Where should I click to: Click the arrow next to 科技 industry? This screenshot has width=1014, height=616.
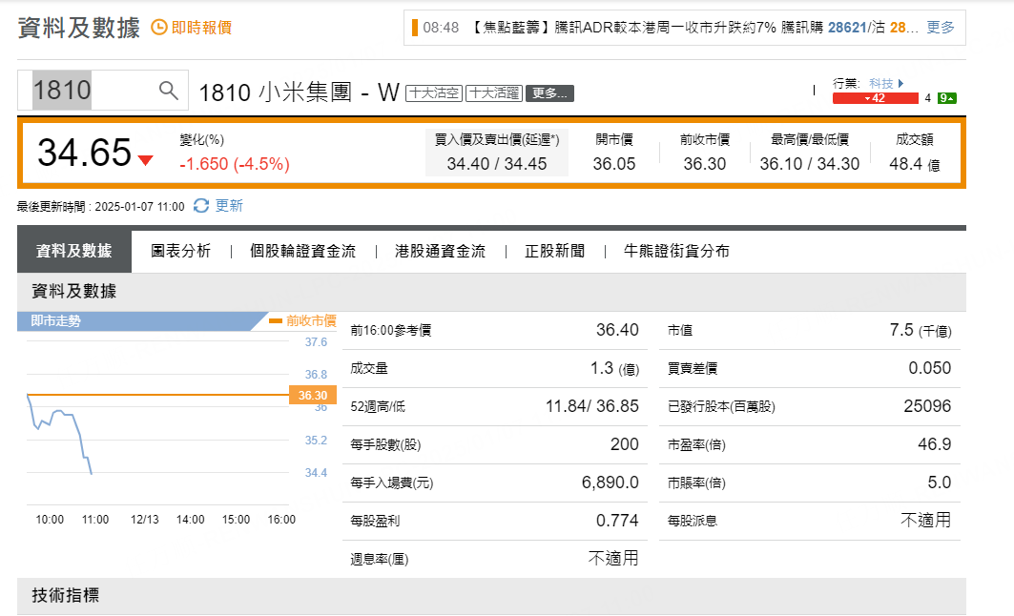click(x=900, y=83)
